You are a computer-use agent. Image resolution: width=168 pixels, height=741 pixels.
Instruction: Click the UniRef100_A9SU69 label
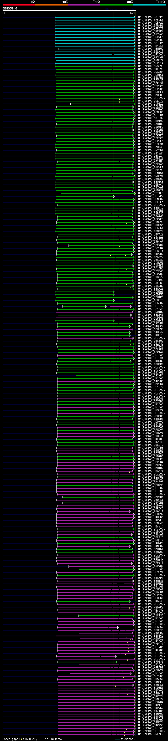tap(151, 58)
